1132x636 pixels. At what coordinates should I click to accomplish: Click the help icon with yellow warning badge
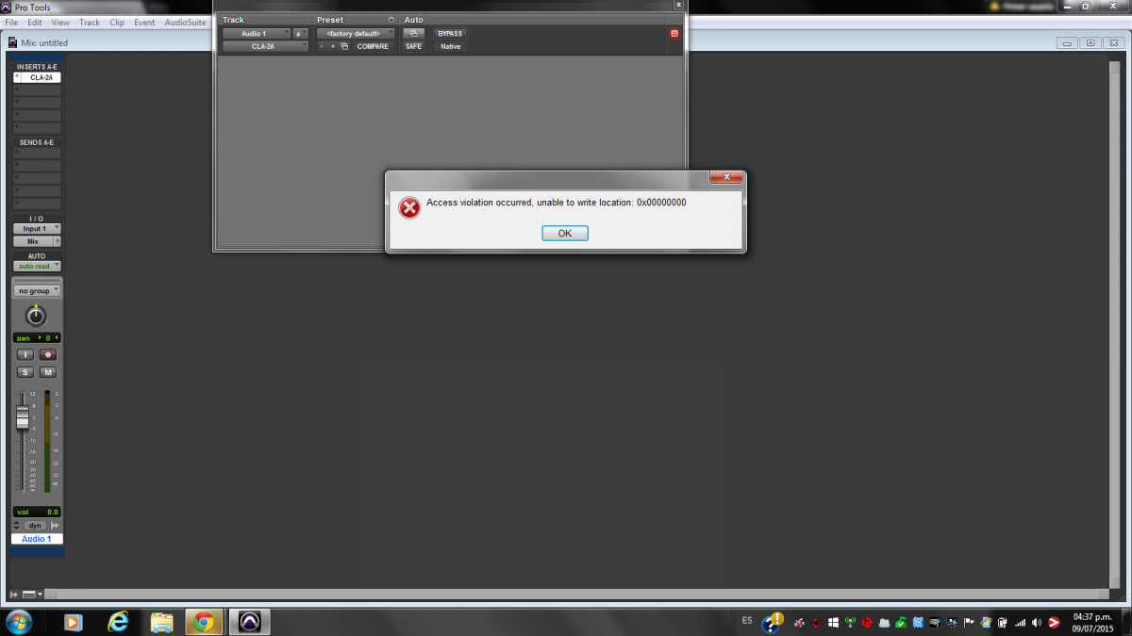click(x=774, y=621)
